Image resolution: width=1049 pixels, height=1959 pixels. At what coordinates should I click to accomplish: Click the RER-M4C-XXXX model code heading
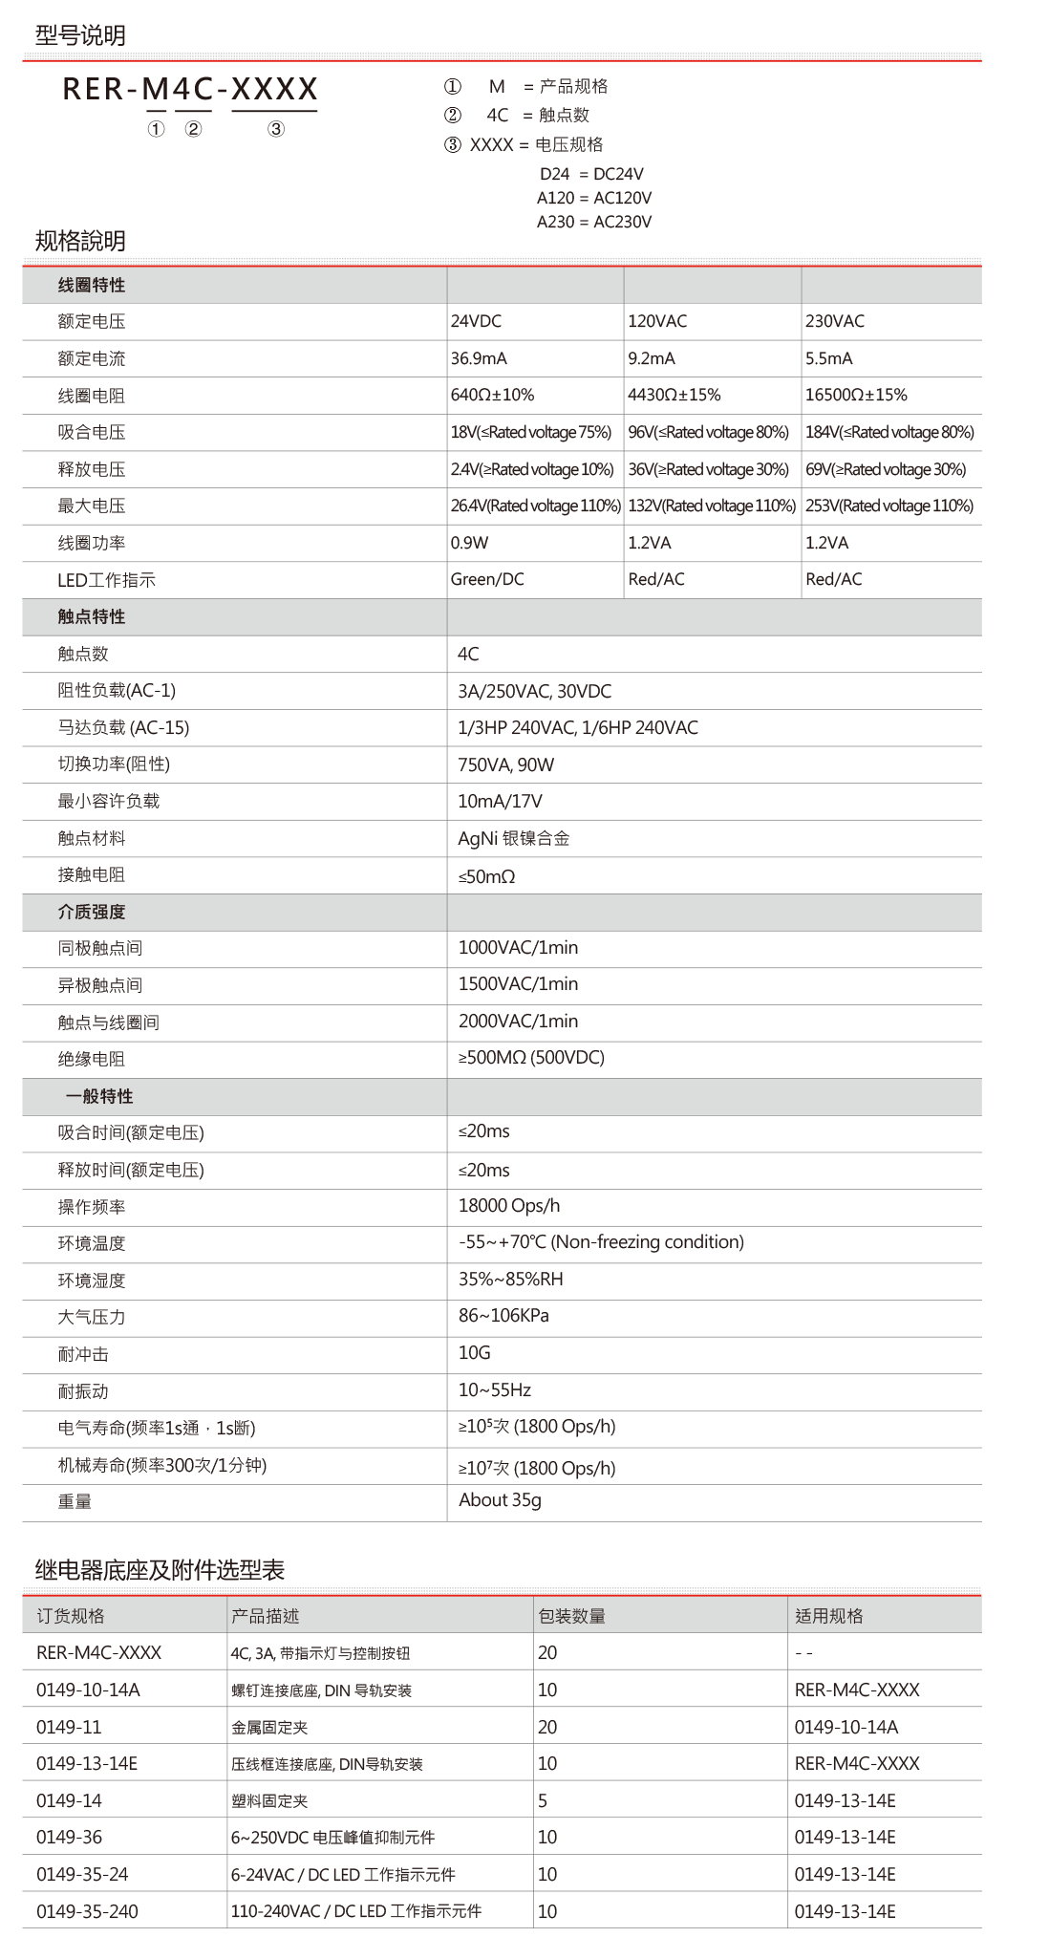click(190, 89)
